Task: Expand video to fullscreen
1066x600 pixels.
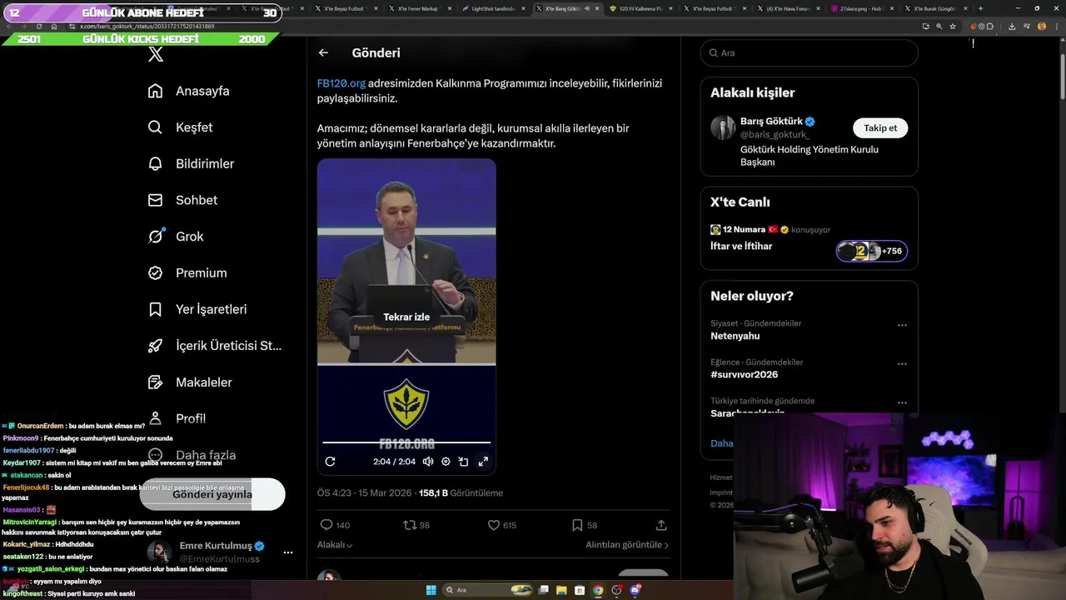Action: (483, 462)
